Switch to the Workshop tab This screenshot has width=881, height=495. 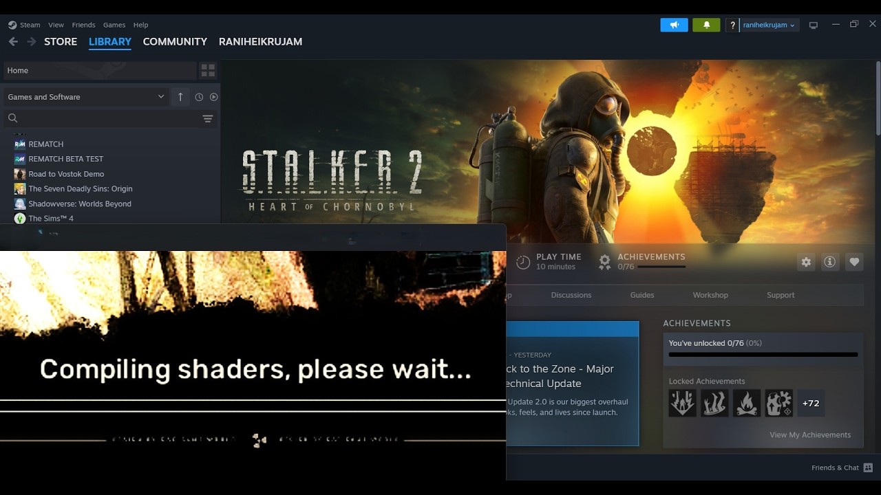pos(710,295)
